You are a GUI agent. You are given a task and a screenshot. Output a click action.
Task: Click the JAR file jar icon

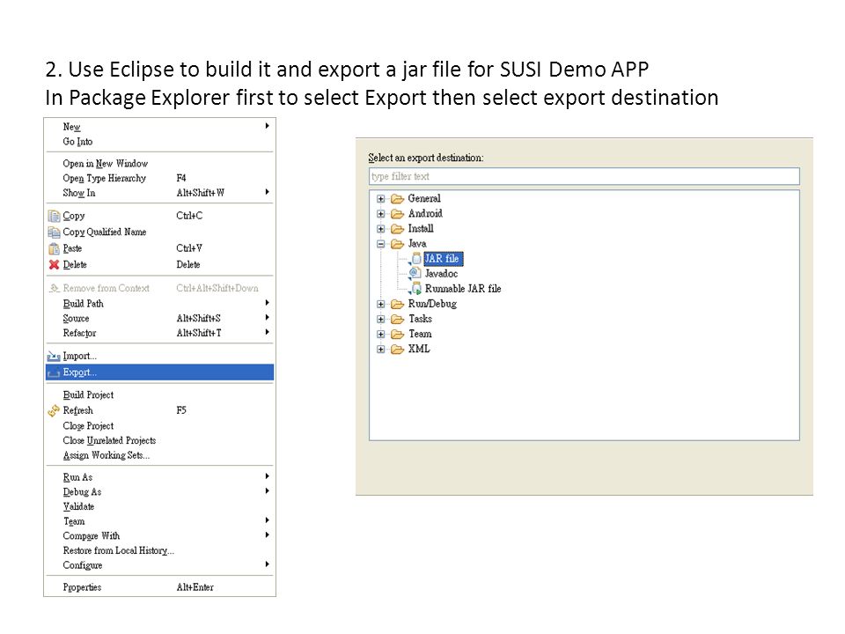[416, 258]
